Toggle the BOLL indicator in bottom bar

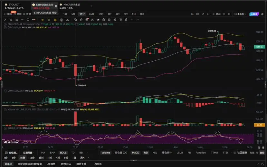[x=63, y=153]
